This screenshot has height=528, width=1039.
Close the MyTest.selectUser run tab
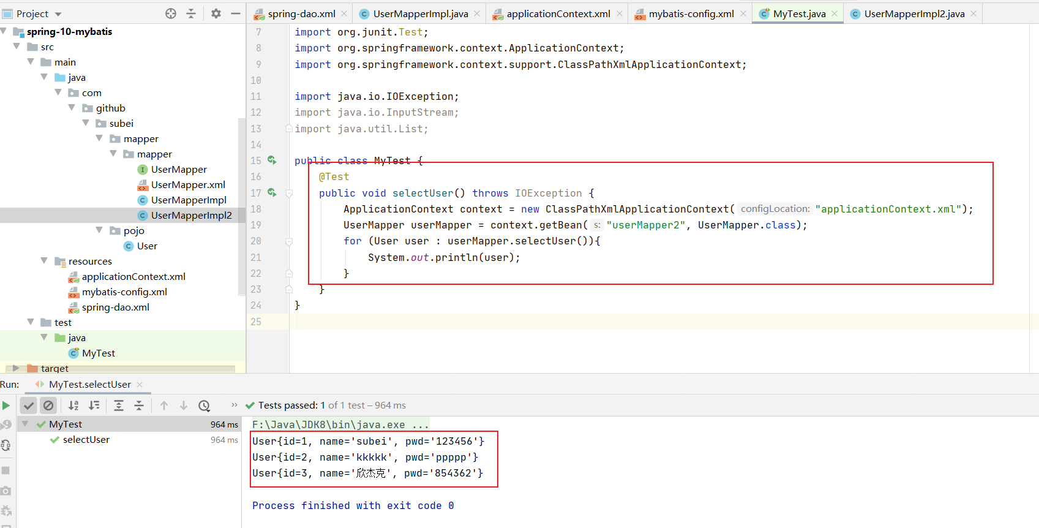coord(140,385)
